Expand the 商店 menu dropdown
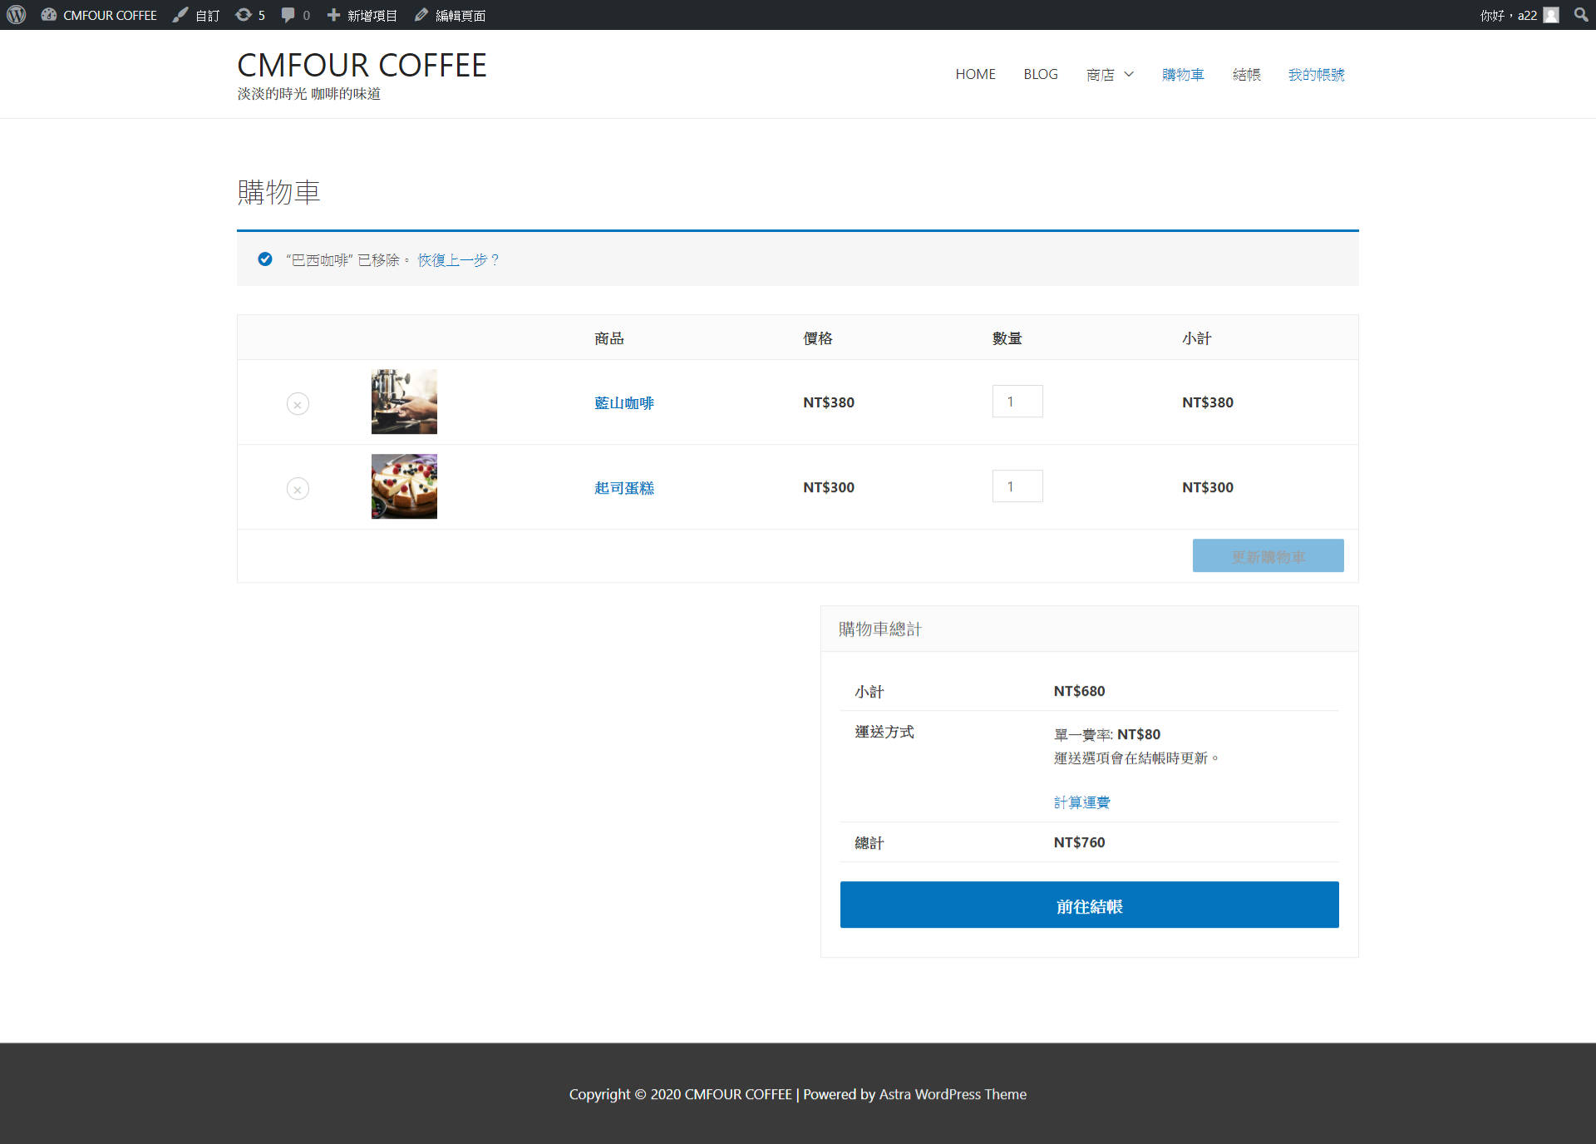This screenshot has width=1596, height=1144. [1129, 75]
